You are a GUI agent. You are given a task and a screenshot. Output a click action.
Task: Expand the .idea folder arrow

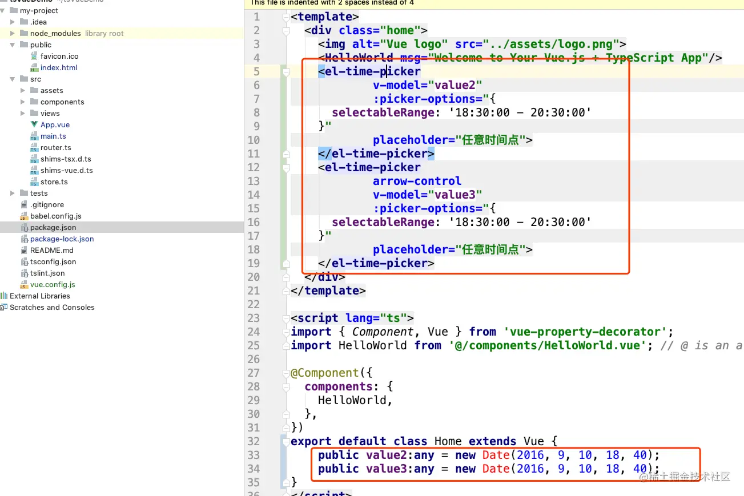coord(13,22)
